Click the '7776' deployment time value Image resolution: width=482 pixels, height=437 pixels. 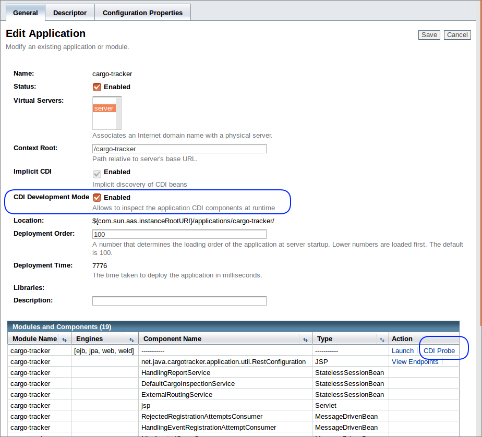(x=100, y=265)
